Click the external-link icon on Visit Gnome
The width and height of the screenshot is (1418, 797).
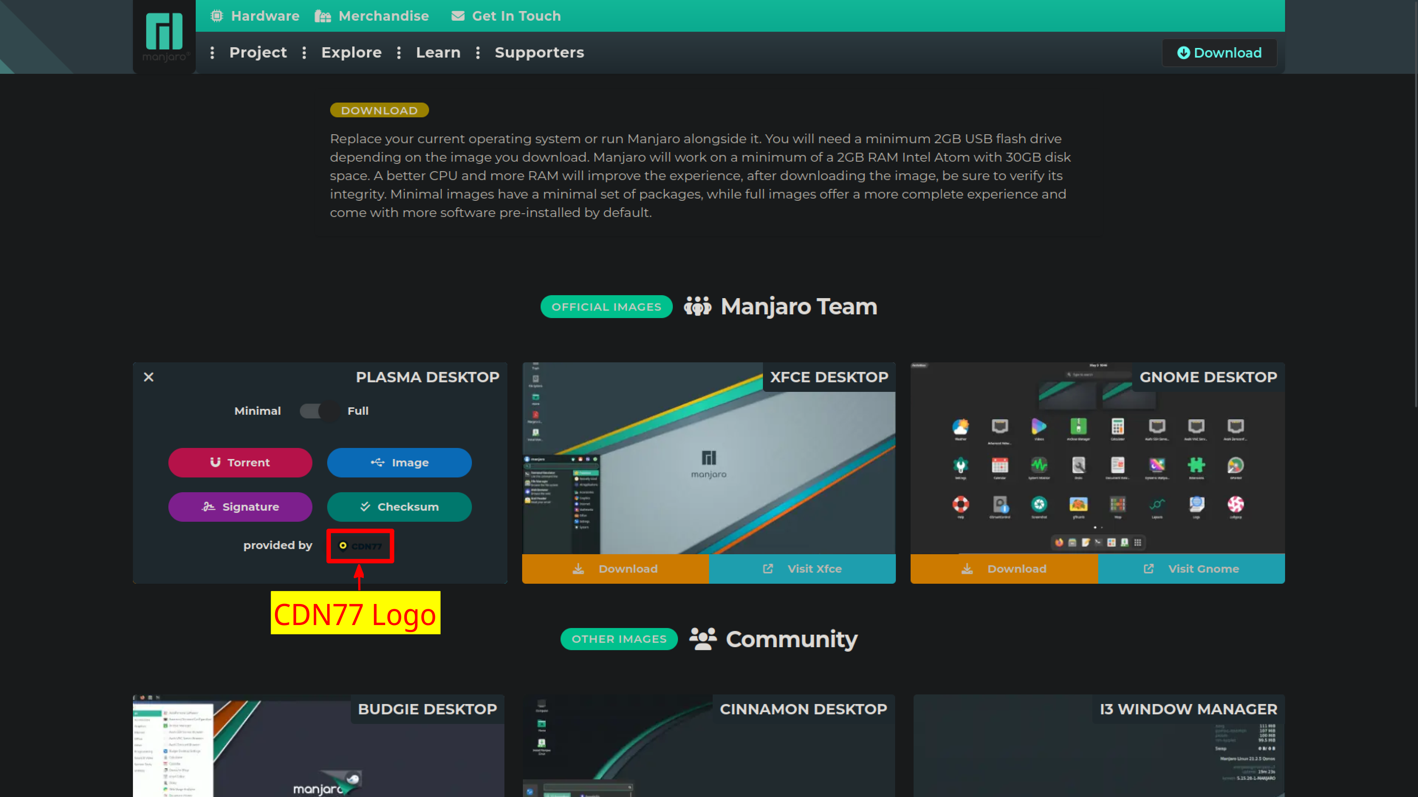[x=1148, y=569]
